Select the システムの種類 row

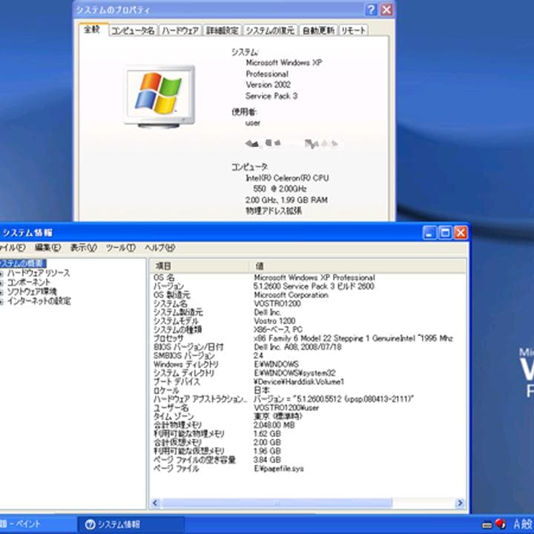click(308, 329)
